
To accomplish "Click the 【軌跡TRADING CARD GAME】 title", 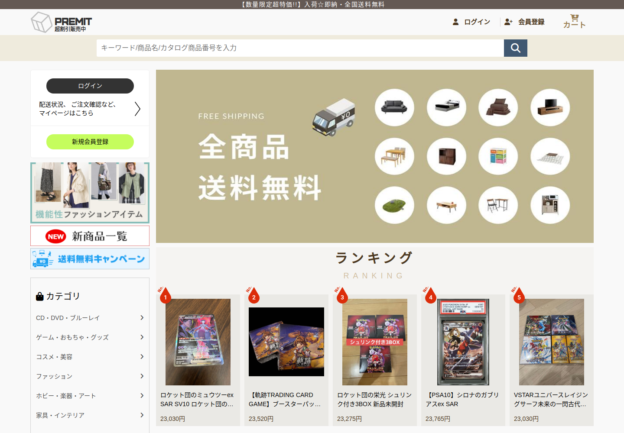I will 285,399.
